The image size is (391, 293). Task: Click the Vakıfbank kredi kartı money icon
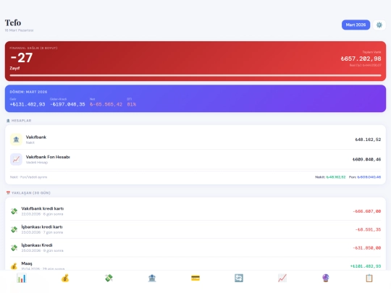pos(14,211)
